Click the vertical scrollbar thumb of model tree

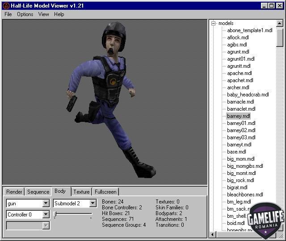click(x=279, y=37)
